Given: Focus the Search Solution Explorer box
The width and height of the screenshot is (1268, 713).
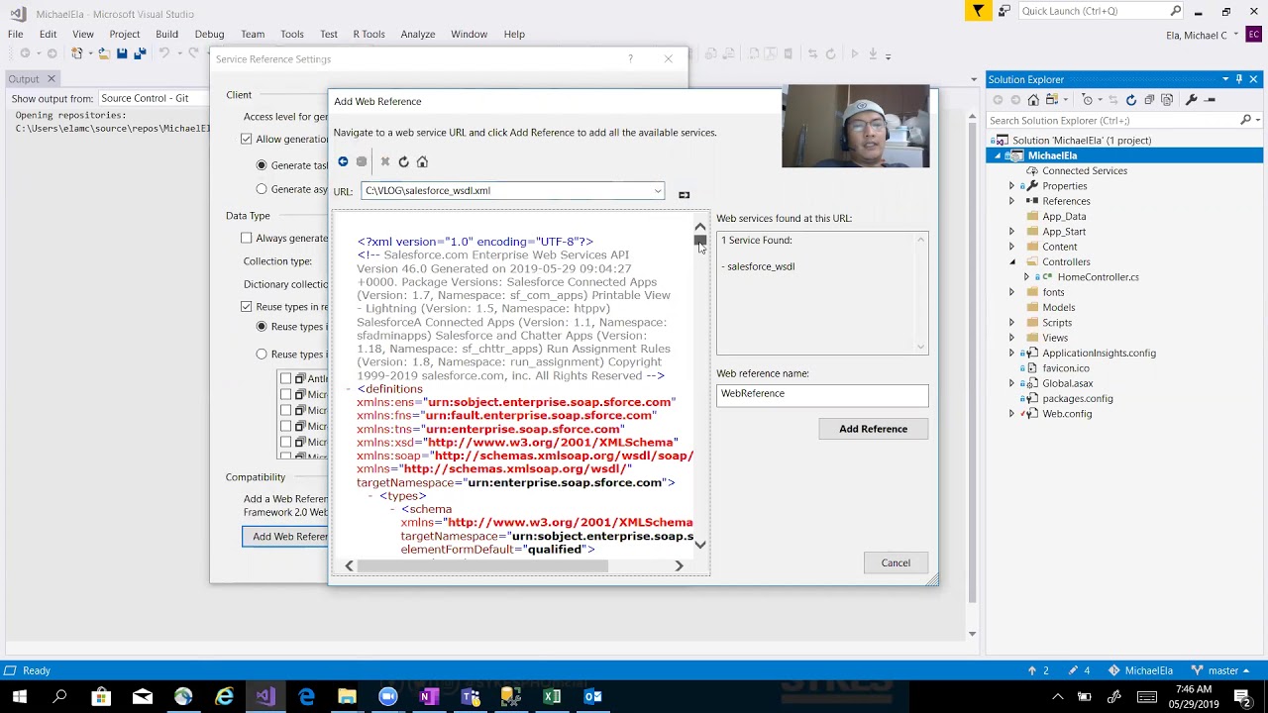Looking at the screenshot, I should coord(1113,121).
